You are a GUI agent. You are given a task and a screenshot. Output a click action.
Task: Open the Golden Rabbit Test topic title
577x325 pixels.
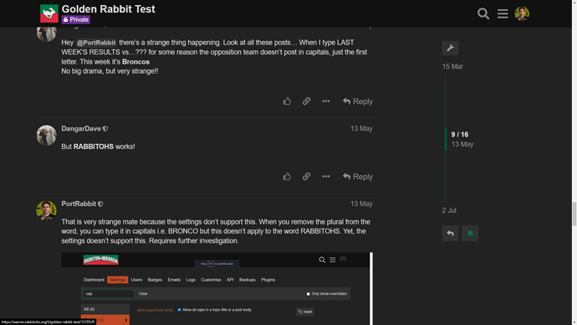[108, 9]
